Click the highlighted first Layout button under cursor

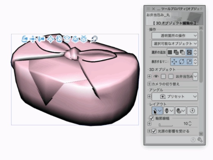coord(157,111)
